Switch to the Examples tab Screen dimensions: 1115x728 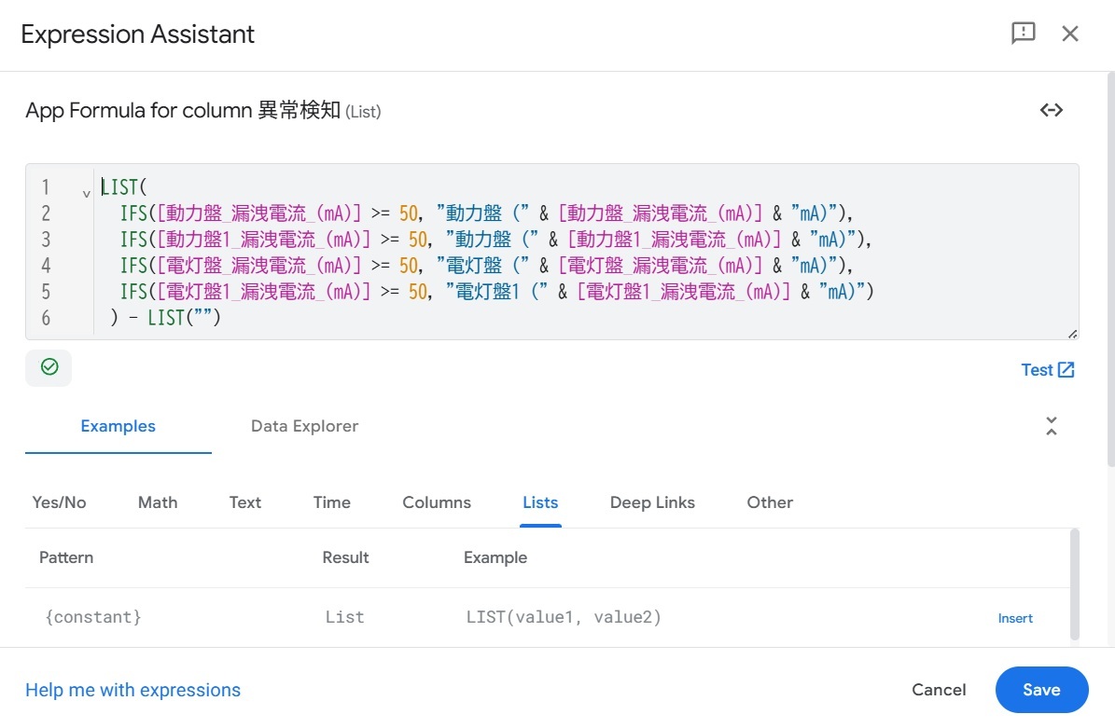118,426
